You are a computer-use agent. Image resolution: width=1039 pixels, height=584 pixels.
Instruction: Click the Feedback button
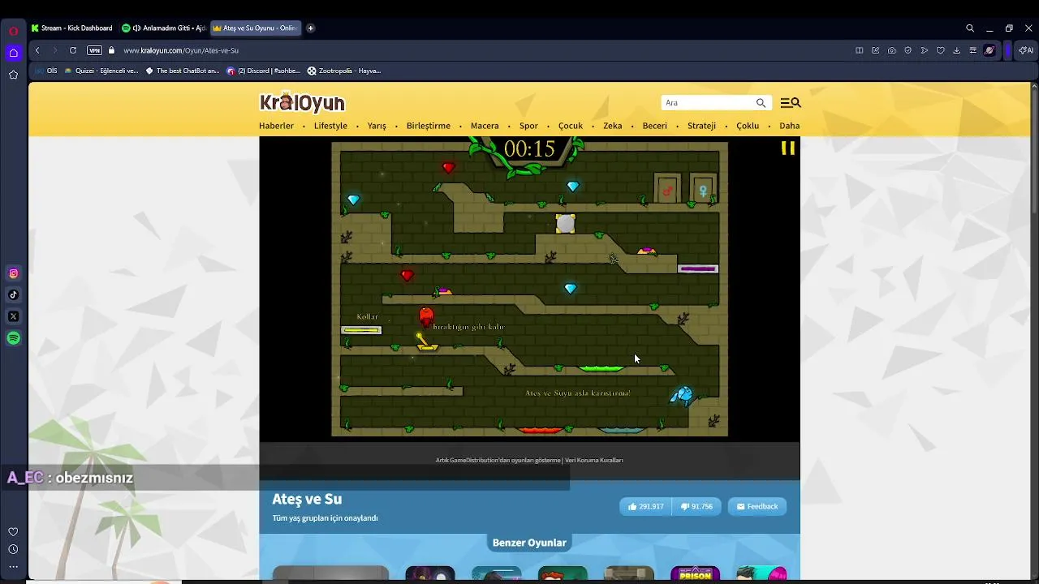pyautogui.click(x=757, y=506)
